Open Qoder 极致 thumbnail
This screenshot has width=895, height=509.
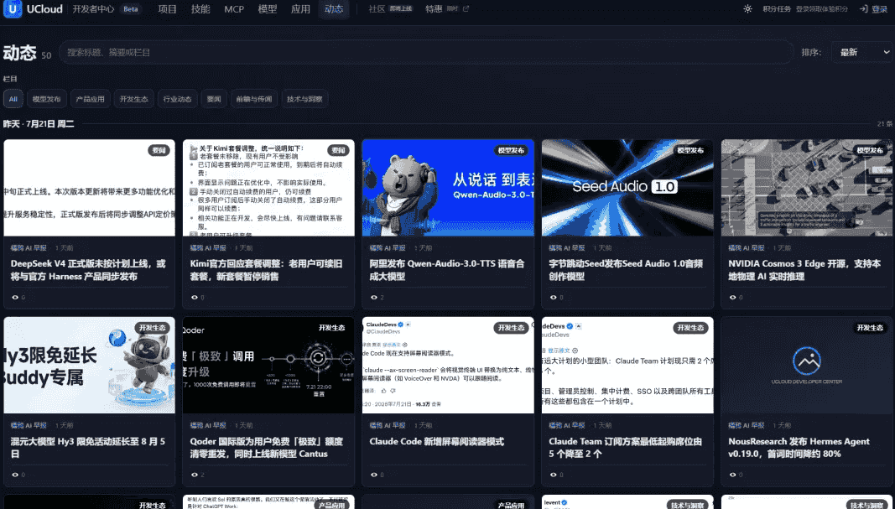point(269,366)
